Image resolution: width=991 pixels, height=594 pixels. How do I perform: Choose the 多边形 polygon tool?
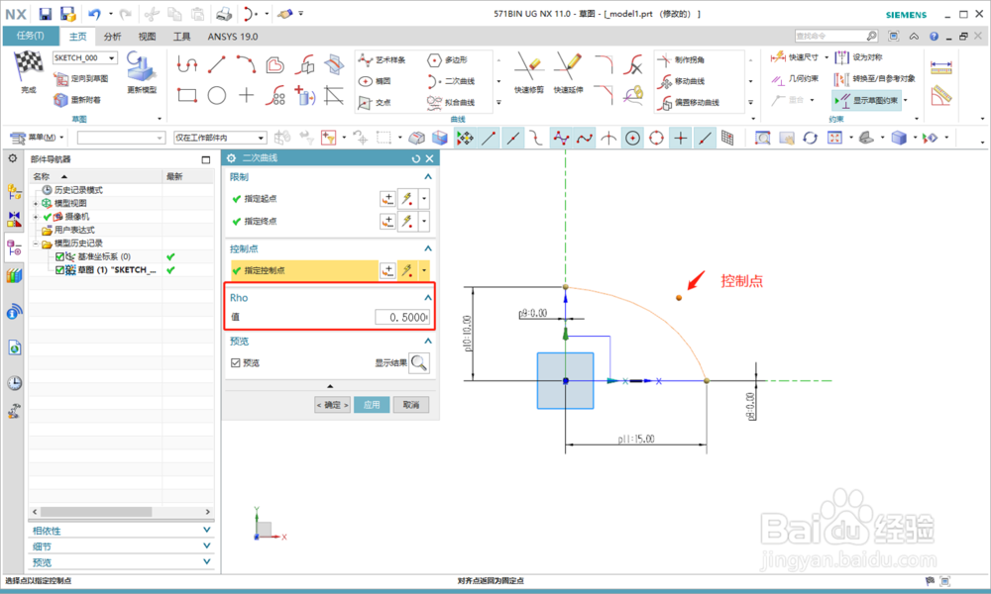[x=448, y=60]
